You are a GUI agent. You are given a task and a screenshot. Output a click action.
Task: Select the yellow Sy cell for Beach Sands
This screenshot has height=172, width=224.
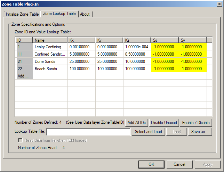pos(193,69)
